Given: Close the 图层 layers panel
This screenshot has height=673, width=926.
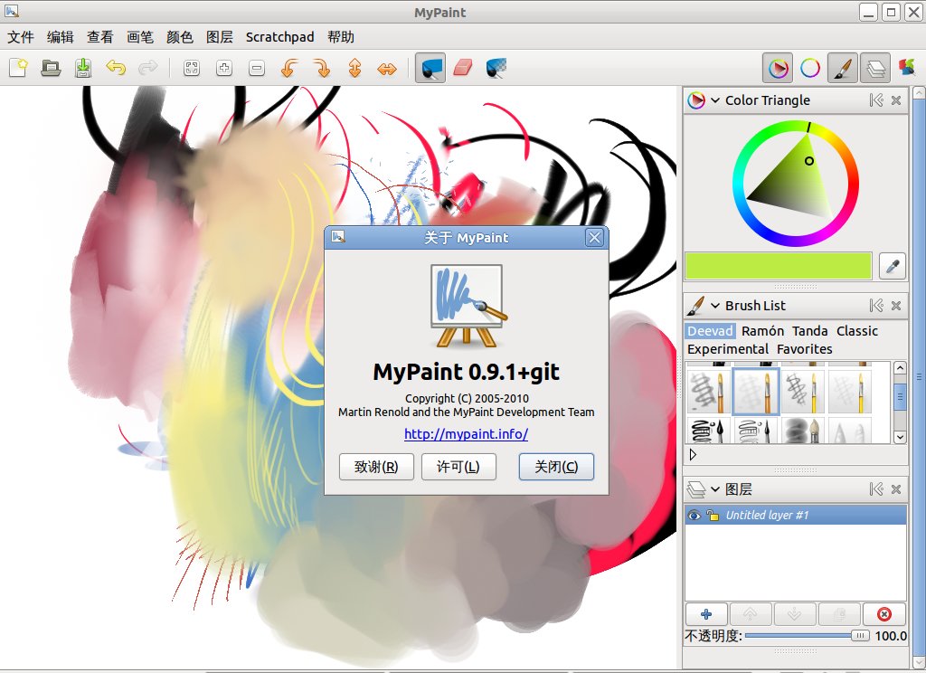Looking at the screenshot, I should [x=896, y=489].
